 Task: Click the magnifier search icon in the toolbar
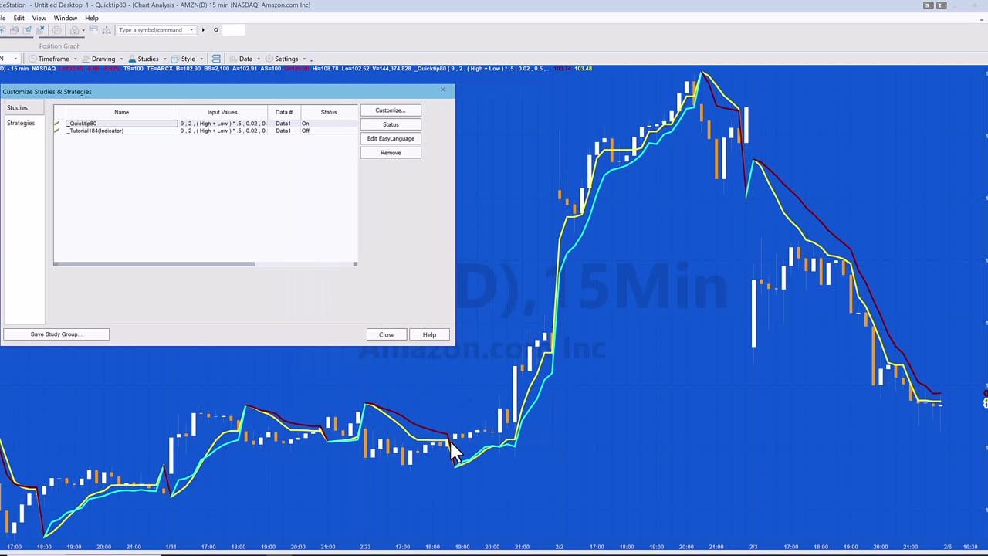pos(216,30)
